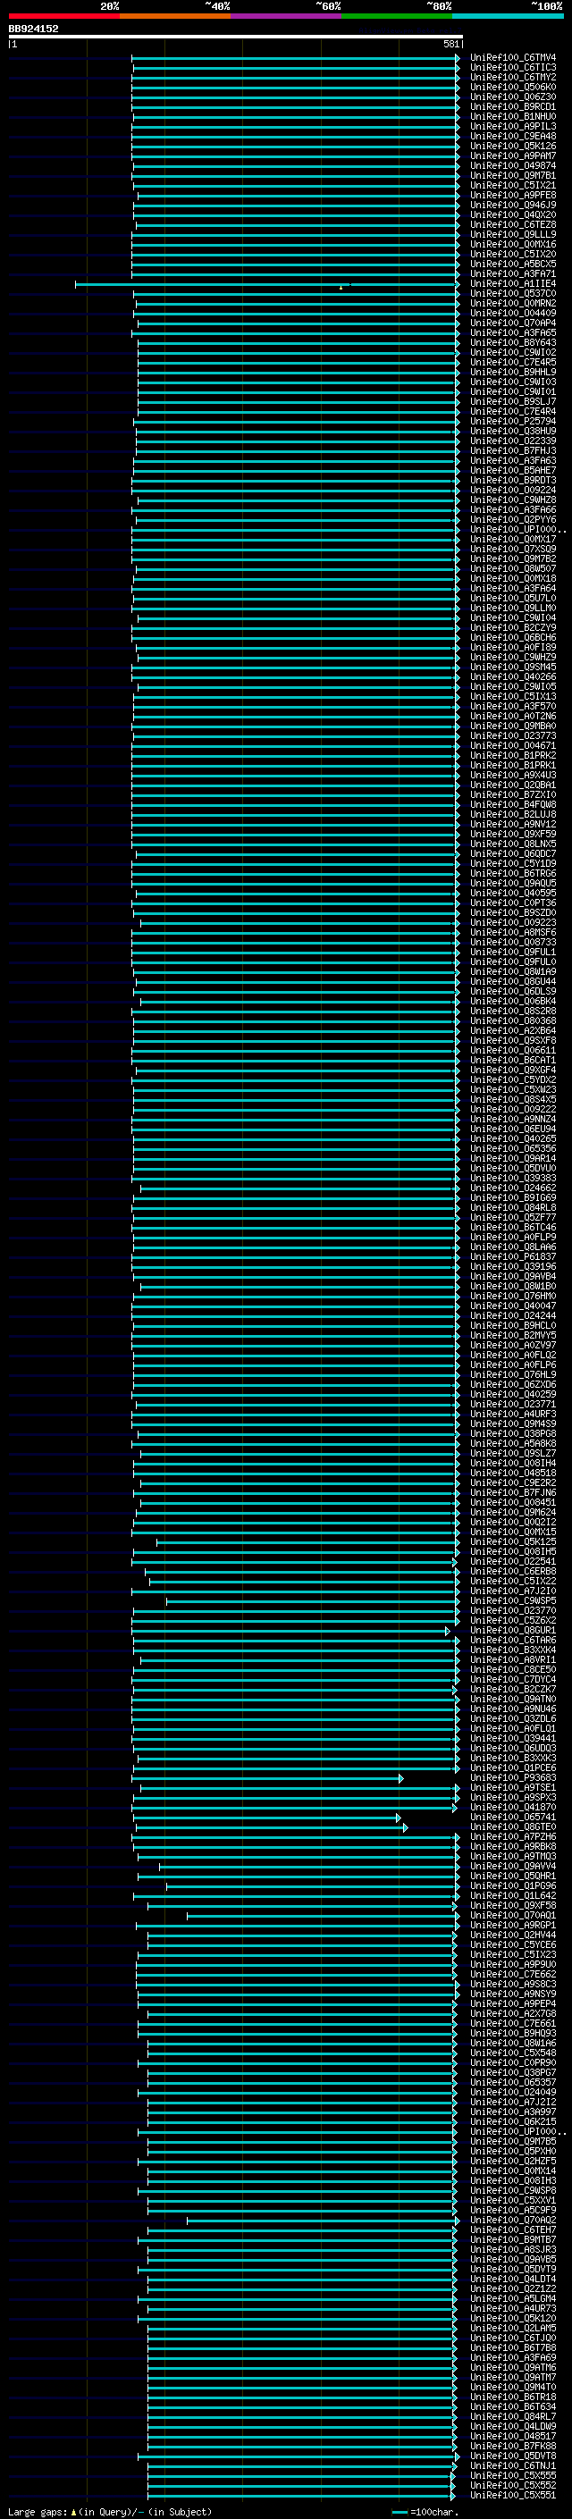Viewport: 572px width, 2519px height.
Task: Open hit UniRef100_Q5K126
Action: (513, 146)
